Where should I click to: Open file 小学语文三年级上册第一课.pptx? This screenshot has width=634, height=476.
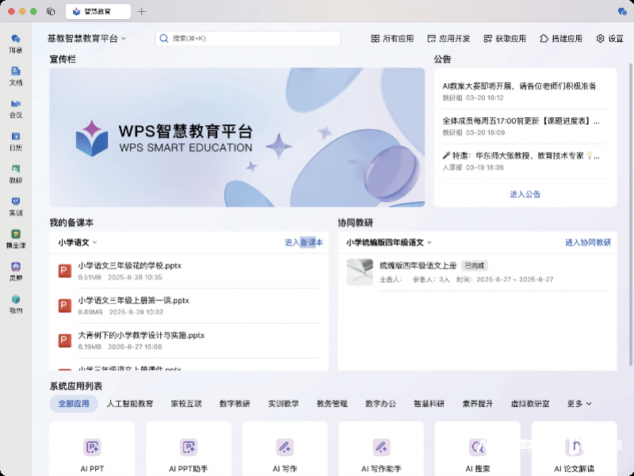133,300
